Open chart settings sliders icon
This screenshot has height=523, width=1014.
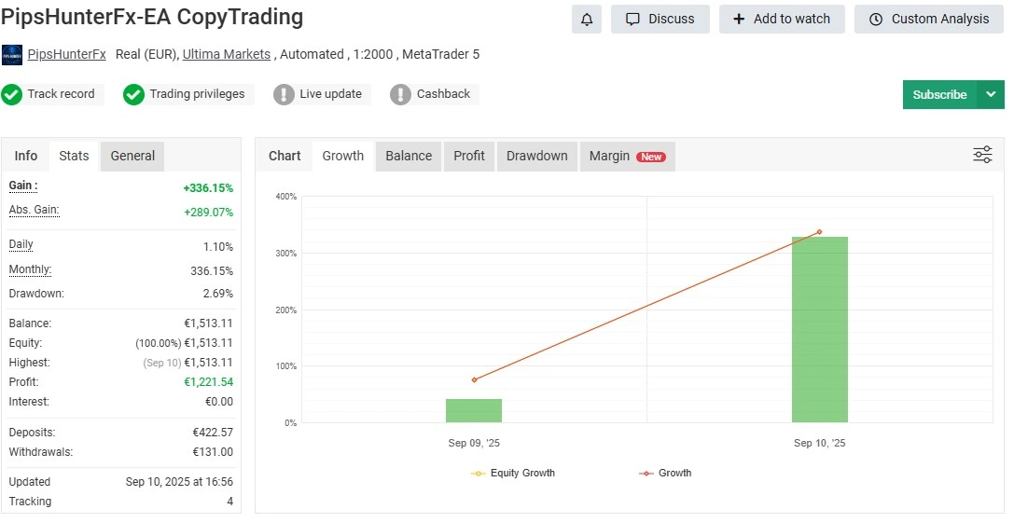click(x=982, y=155)
